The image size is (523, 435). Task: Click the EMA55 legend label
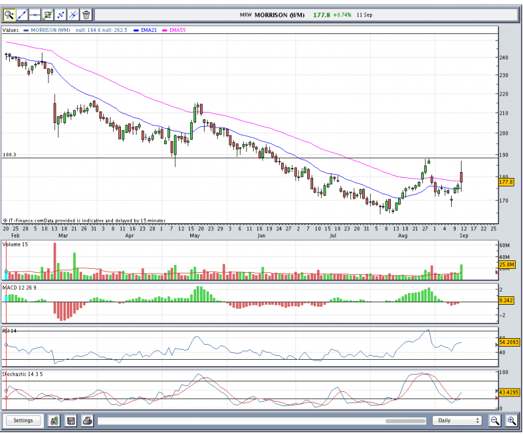coord(178,30)
